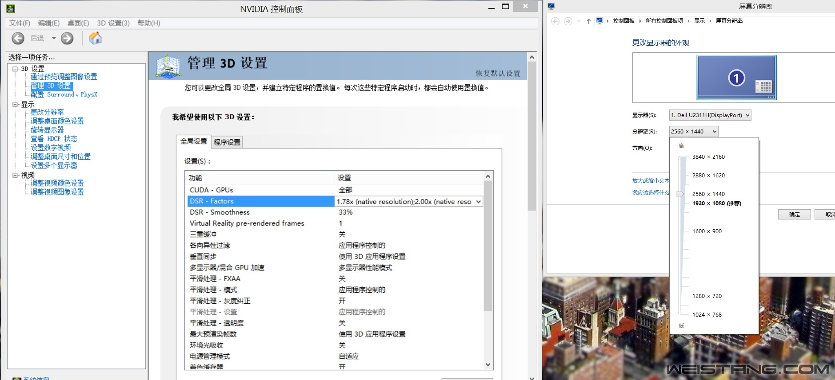
Task: Collapse the 3D 设置 tree node
Action: (x=15, y=69)
